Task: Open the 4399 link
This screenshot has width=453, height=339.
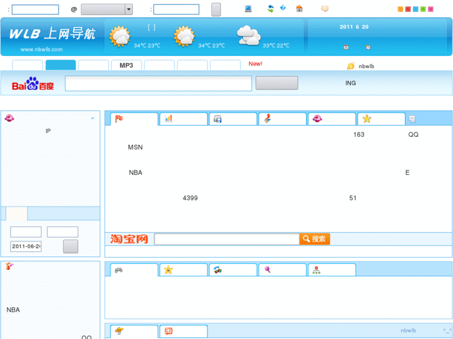Action: coord(190,198)
